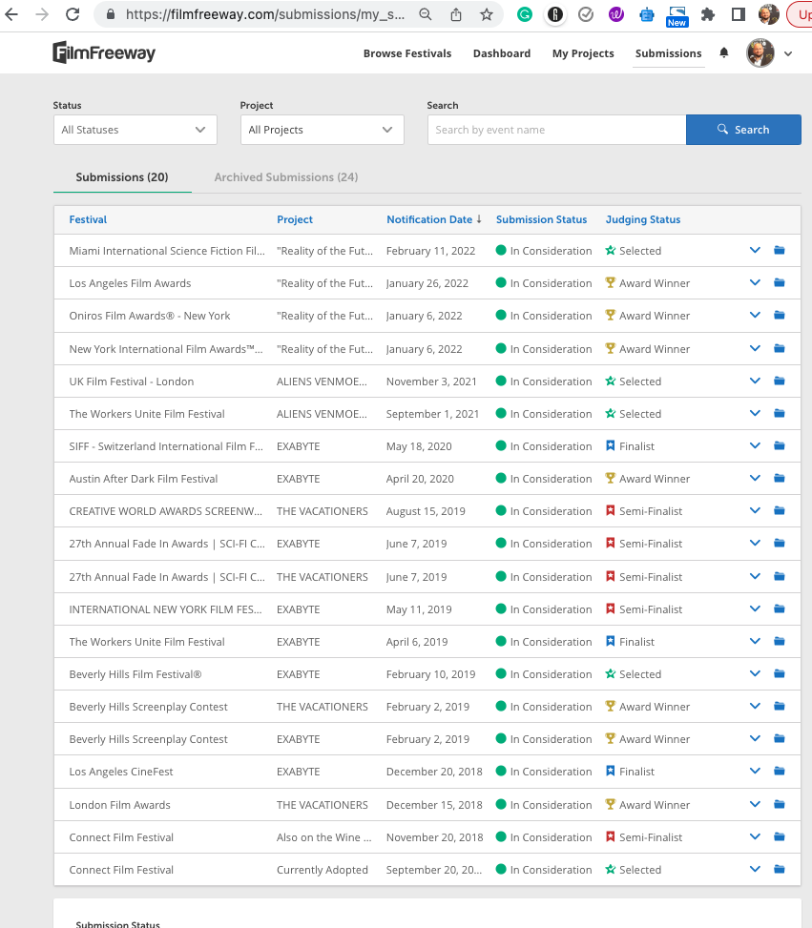Expand Beverly Hills Film Festival row chevron
Screen dimensions: 812x928
click(755, 673)
